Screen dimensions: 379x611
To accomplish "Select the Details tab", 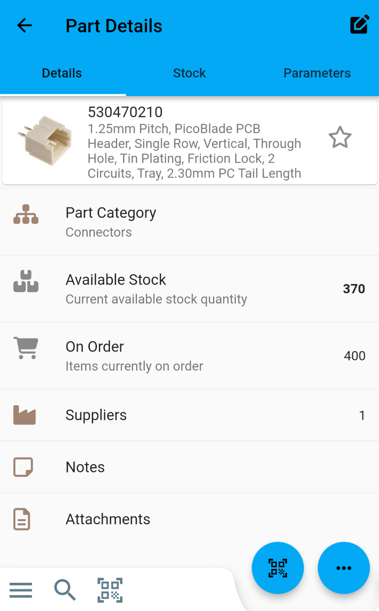I will (x=62, y=73).
